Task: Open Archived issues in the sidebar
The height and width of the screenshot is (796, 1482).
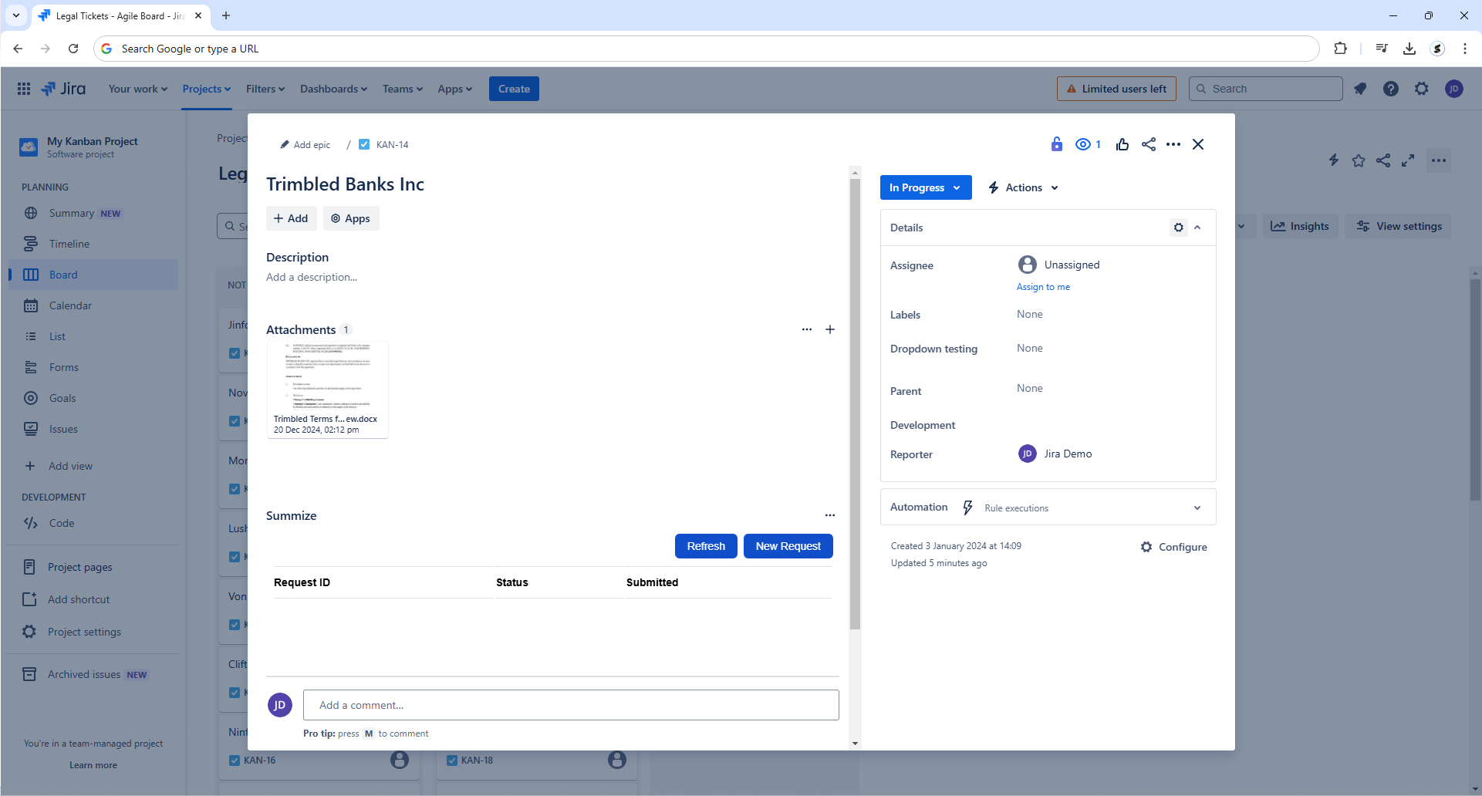Action: (94, 674)
